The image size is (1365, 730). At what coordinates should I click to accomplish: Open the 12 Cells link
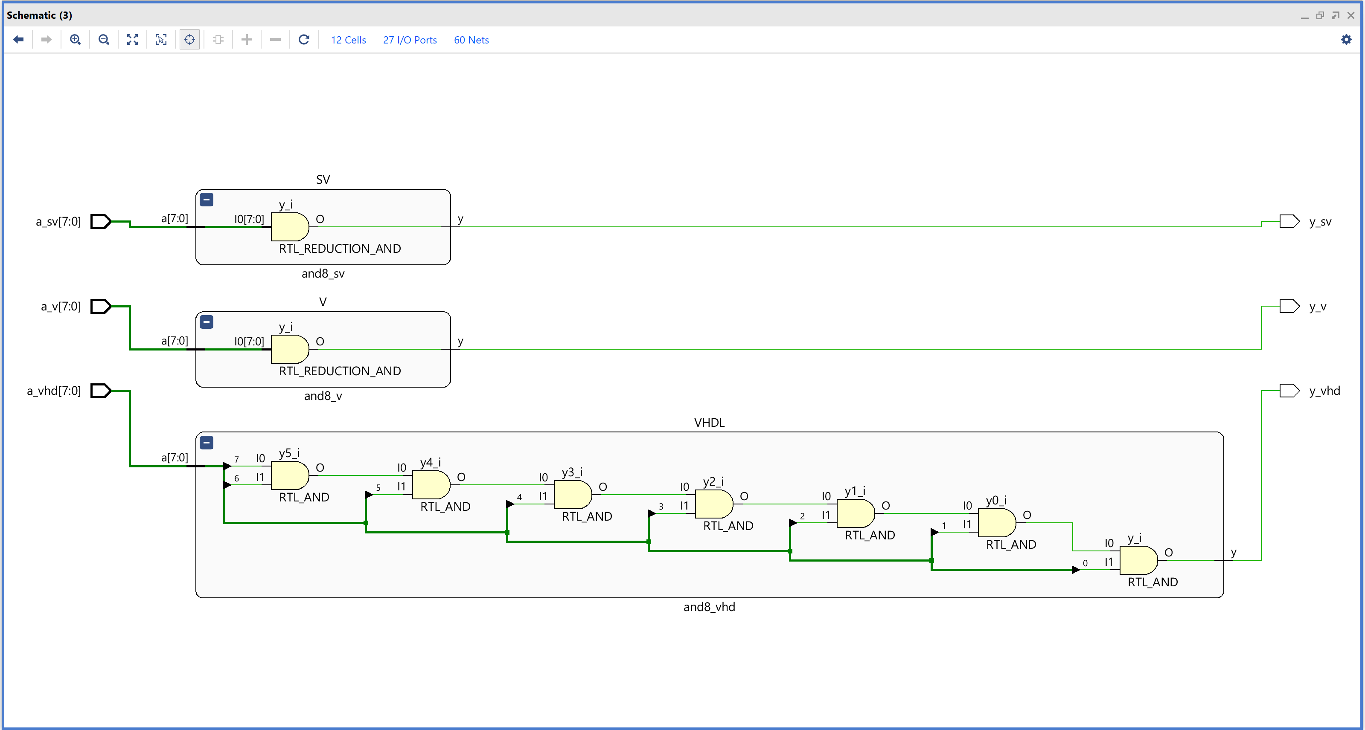[x=348, y=40]
